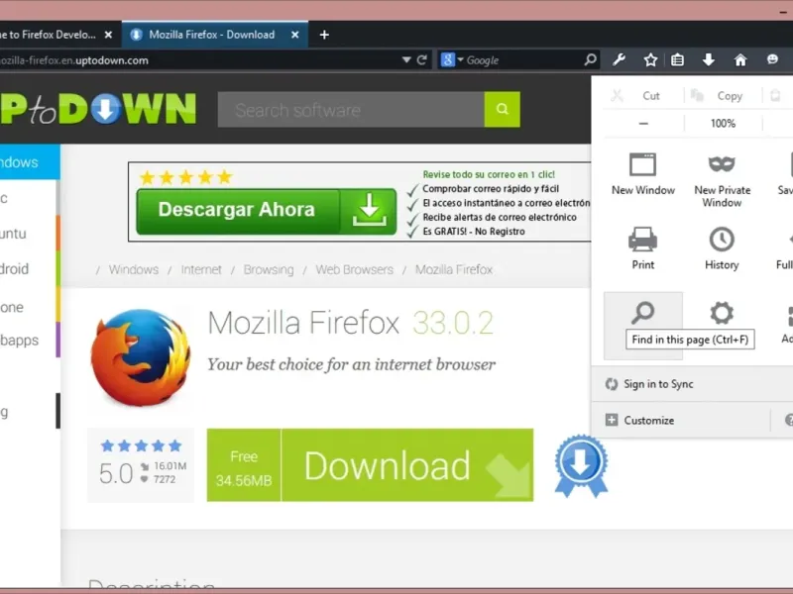The image size is (793, 594).
Task: Select Cut in the menu panel
Action: [643, 95]
